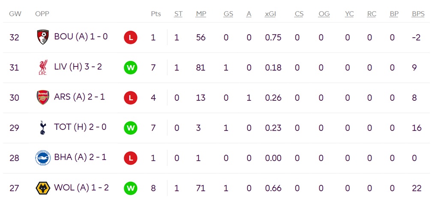Screen dimensions: 435x202
Task: Open the BOU (A) 1 - 0 fixture
Action: pos(81,36)
